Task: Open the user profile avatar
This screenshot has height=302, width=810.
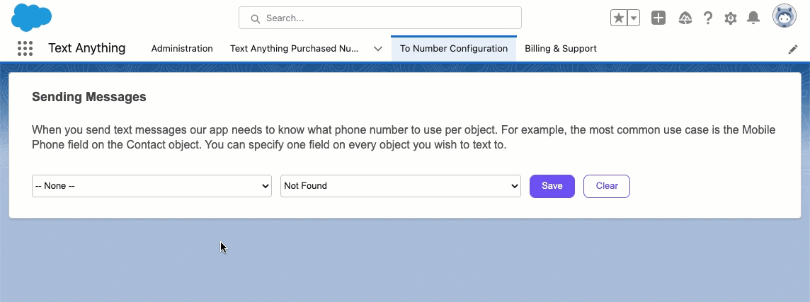Action: 785,16
